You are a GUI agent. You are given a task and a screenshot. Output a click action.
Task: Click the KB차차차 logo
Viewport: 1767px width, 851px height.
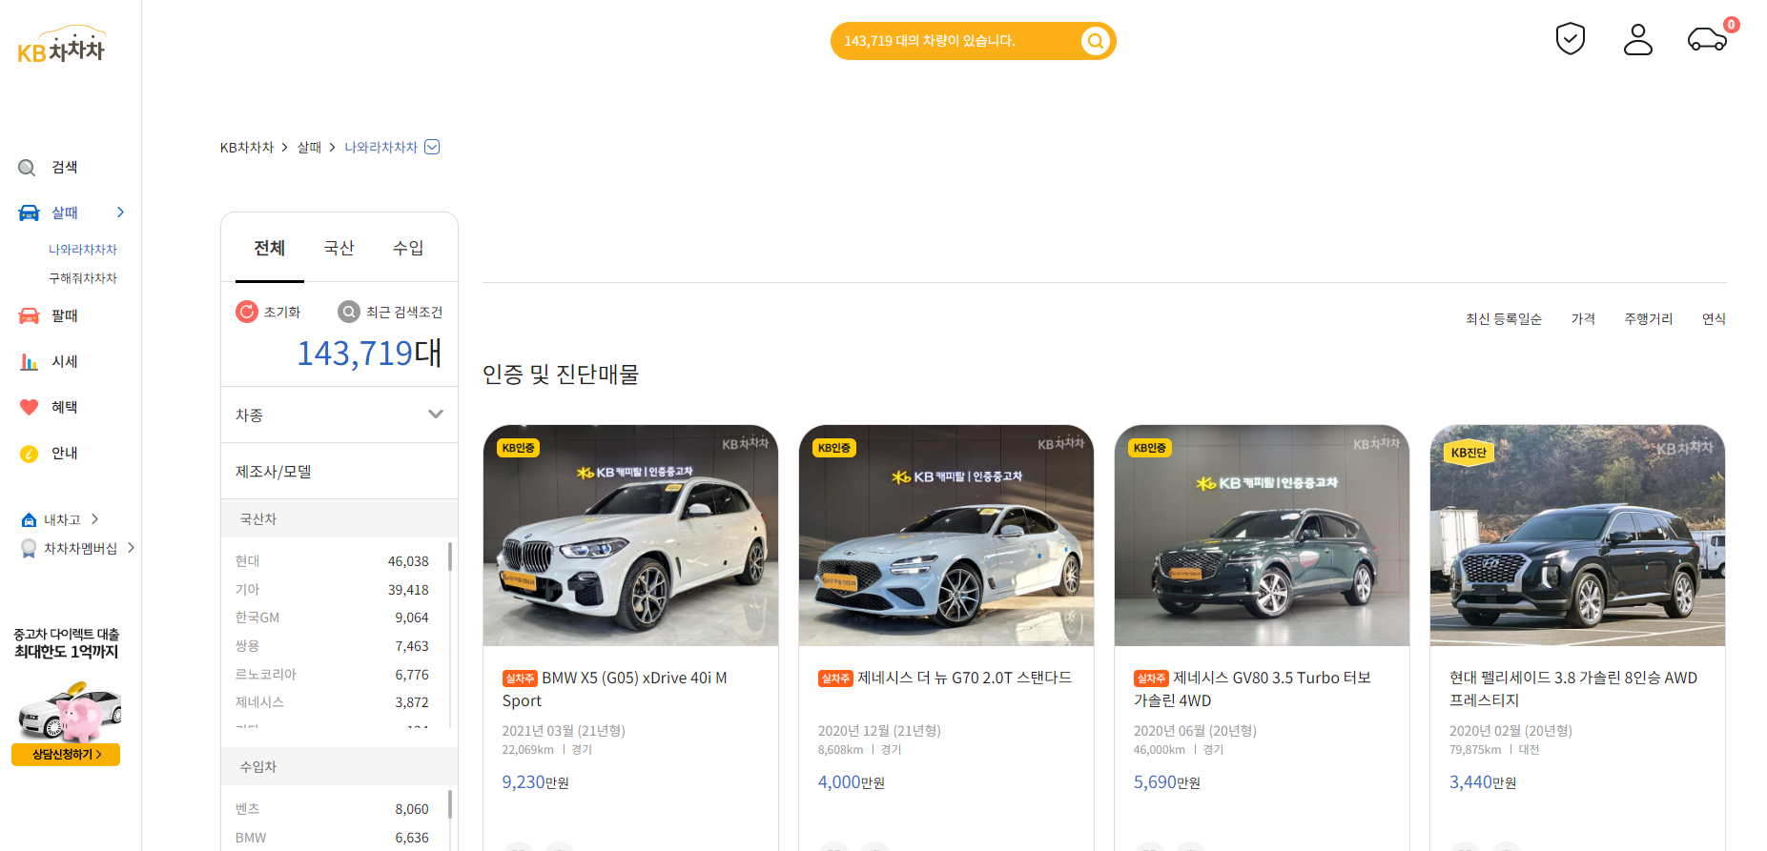[x=61, y=45]
